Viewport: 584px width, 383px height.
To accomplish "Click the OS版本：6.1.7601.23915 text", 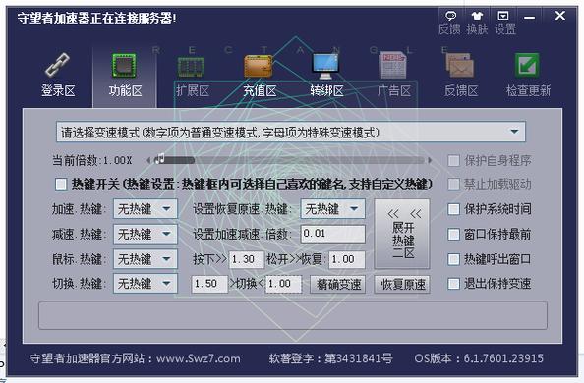I will (479, 358).
